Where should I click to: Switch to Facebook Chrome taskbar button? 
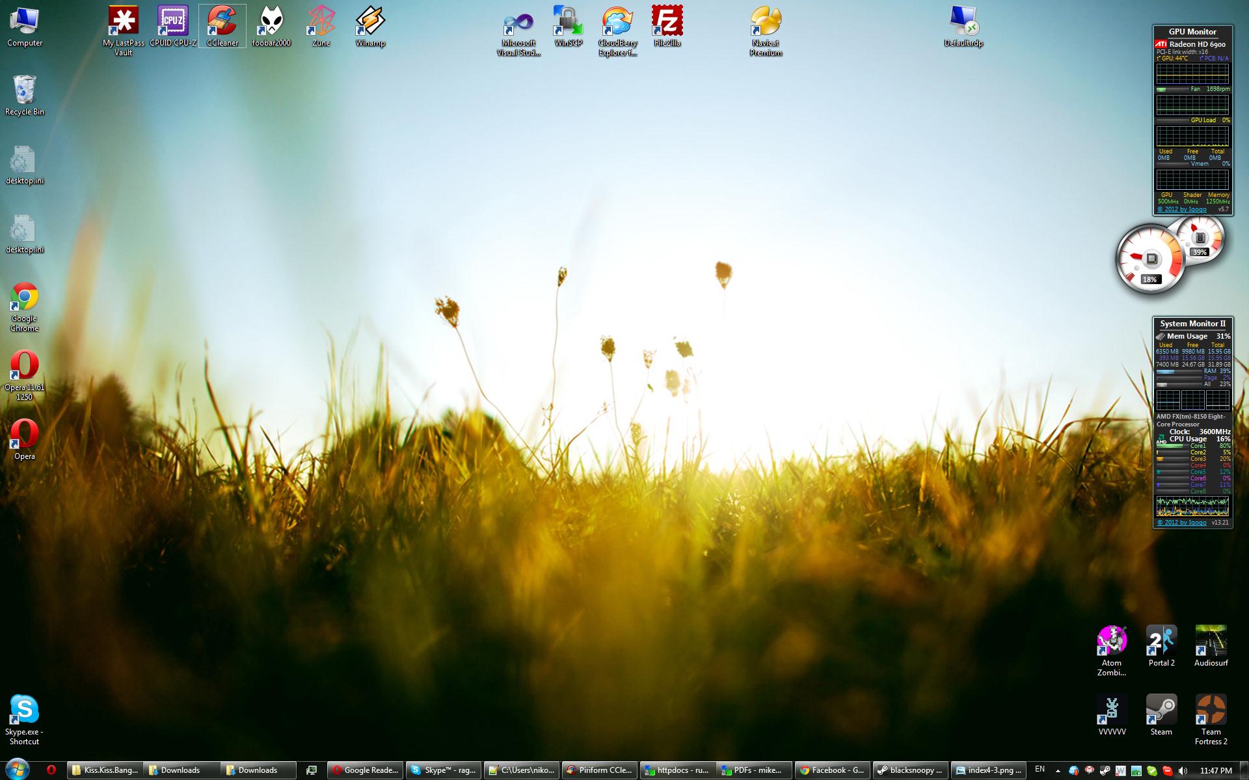tap(831, 770)
